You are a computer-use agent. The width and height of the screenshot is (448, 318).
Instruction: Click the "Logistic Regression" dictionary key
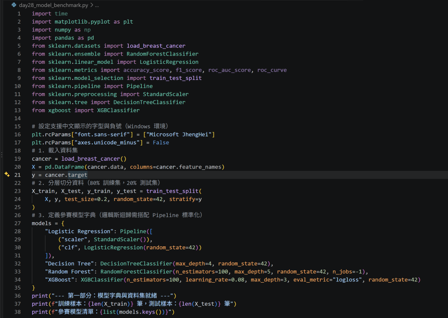coord(79,232)
